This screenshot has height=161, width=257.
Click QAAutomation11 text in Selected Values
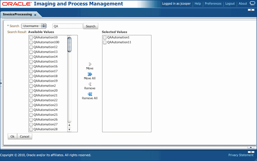(x=119, y=42)
